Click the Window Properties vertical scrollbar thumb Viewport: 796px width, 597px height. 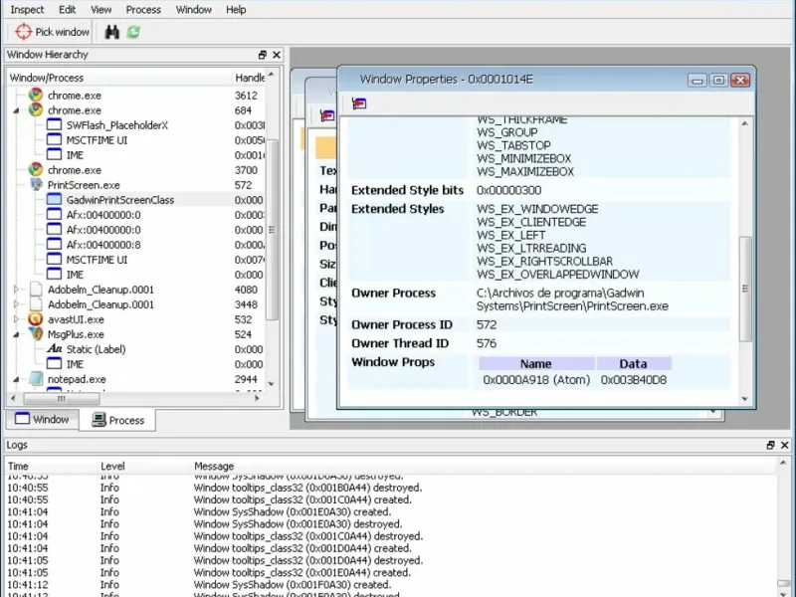click(744, 289)
